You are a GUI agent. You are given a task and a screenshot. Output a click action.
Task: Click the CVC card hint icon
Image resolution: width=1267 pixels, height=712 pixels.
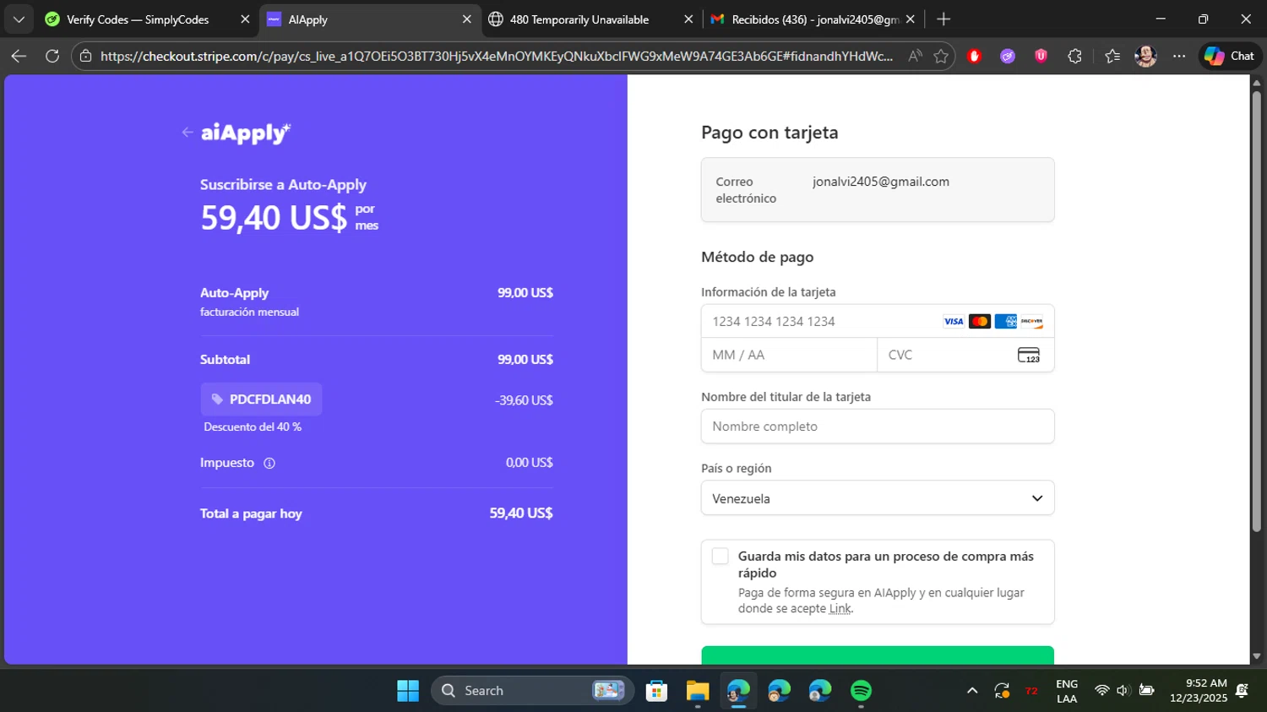pos(1029,355)
